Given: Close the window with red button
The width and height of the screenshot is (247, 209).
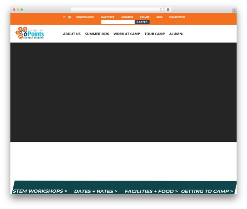Looking at the screenshot, I should coord(14,9).
